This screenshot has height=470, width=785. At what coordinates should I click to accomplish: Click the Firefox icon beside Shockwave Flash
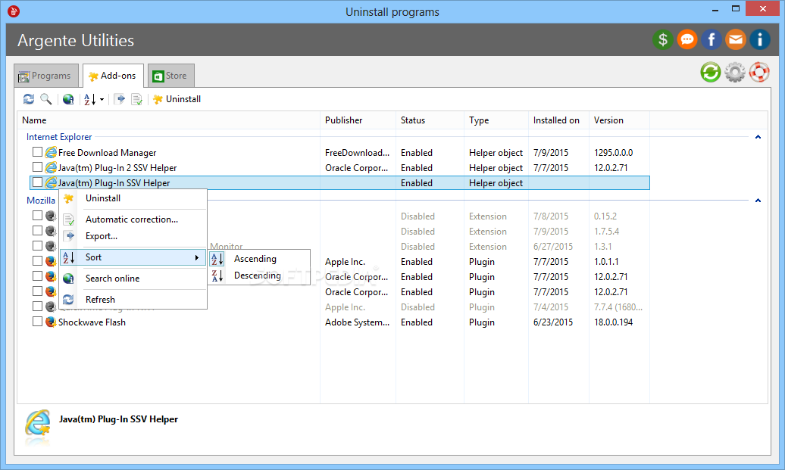tap(51, 322)
